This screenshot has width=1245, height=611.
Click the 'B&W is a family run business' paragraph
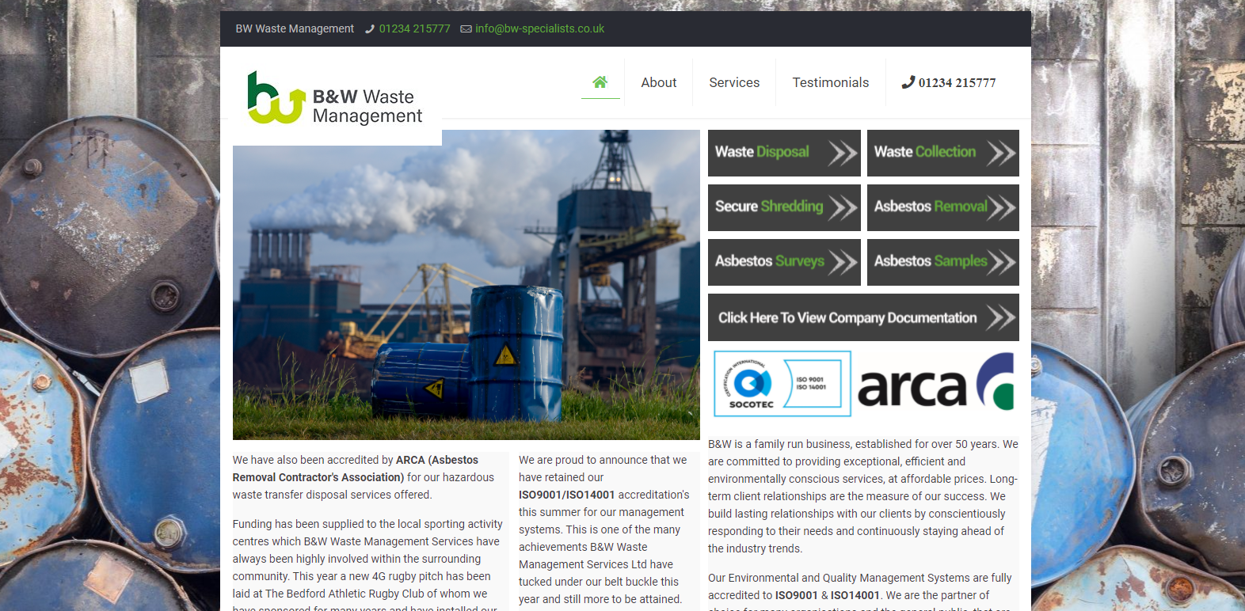[863, 496]
